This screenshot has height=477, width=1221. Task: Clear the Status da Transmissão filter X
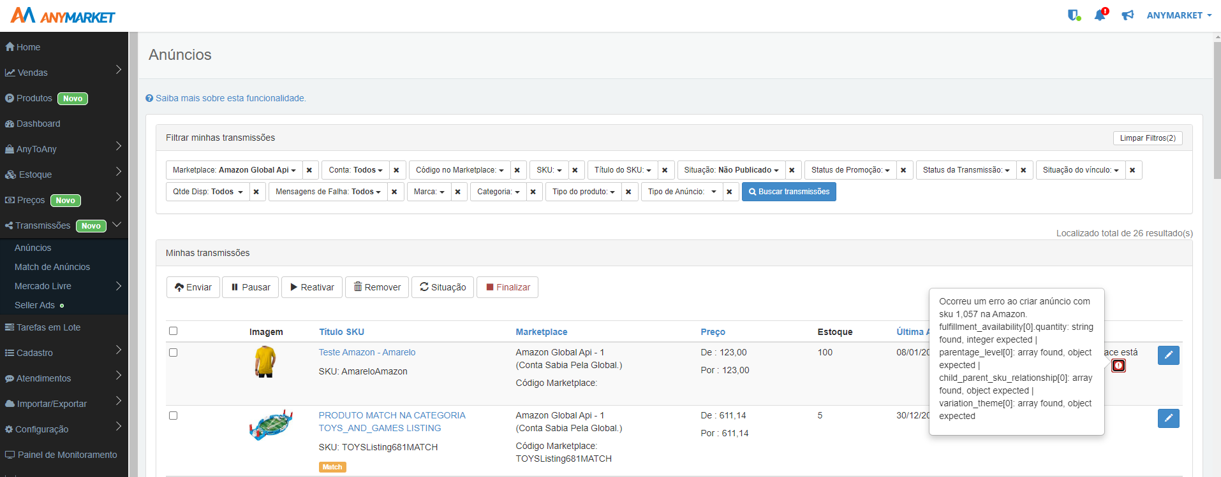point(1023,170)
